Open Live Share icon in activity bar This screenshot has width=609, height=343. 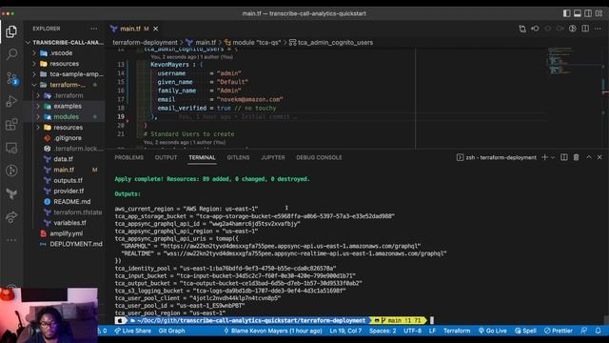(11, 217)
